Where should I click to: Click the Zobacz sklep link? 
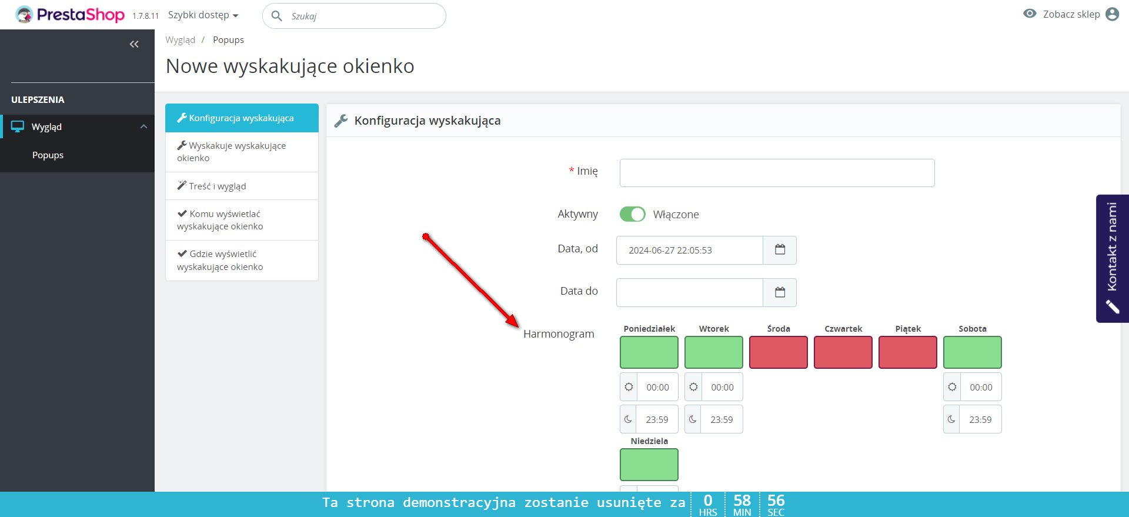click(1071, 14)
